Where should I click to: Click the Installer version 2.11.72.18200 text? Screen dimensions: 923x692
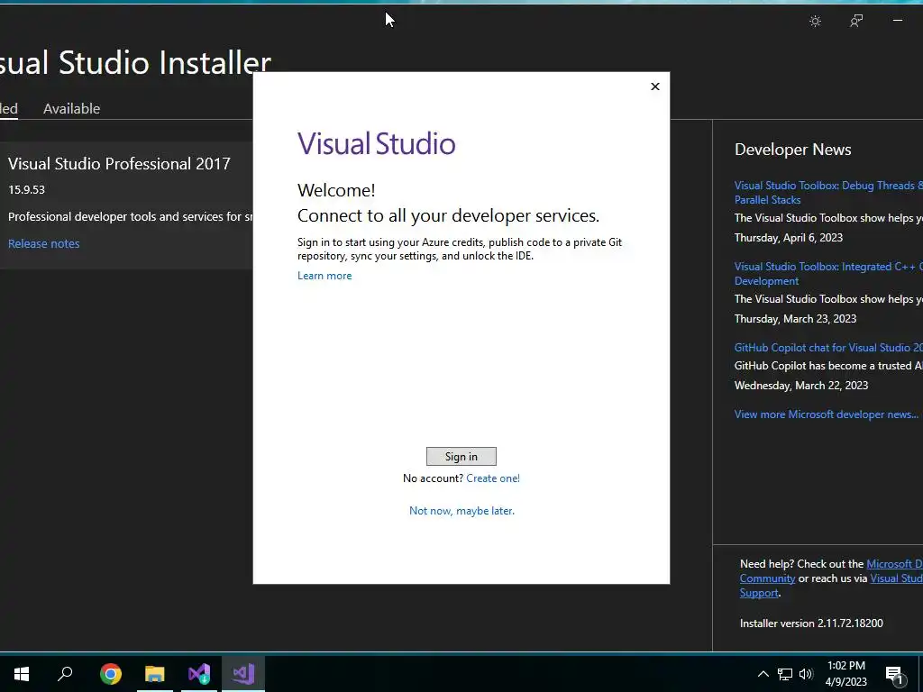click(811, 624)
